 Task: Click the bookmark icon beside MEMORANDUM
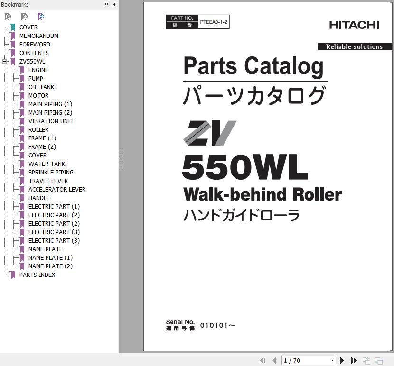tap(13, 36)
